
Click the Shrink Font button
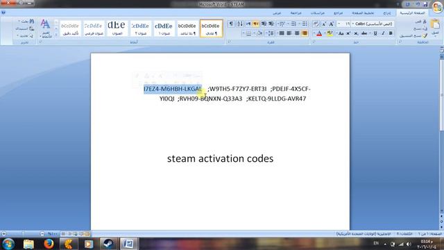(324, 24)
